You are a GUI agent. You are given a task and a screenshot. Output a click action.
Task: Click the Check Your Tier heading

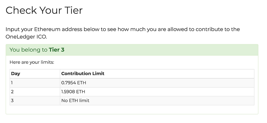[44, 10]
